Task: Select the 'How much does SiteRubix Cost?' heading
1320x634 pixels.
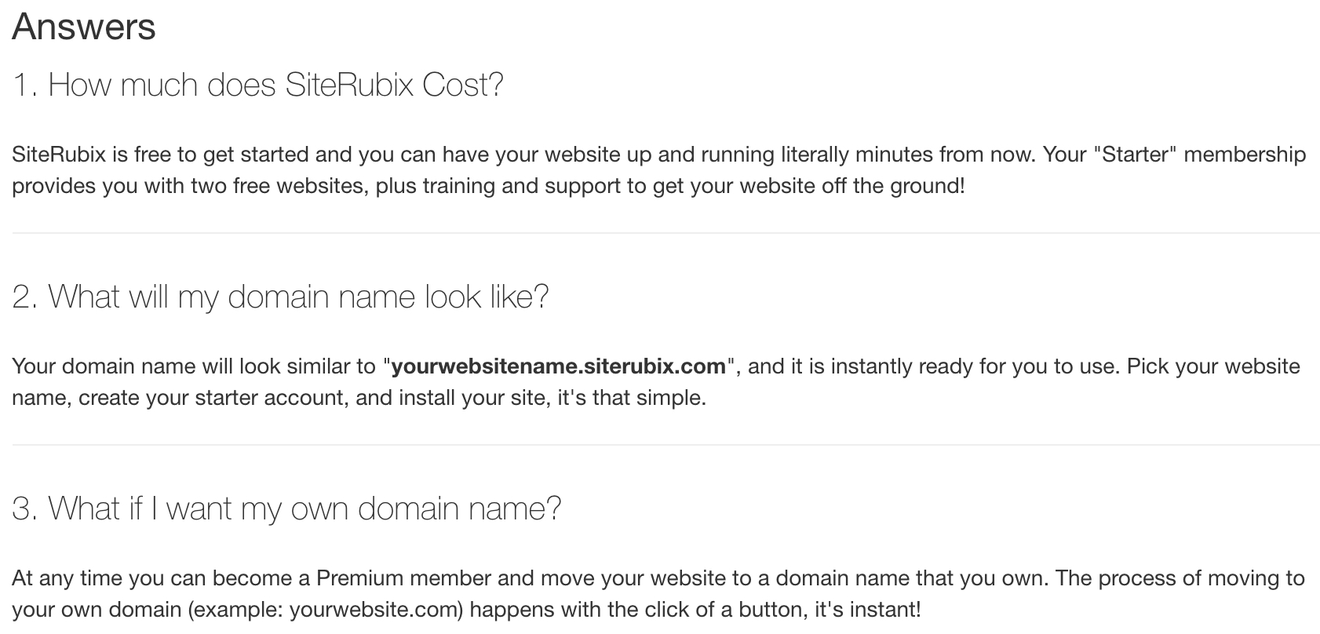Action: click(258, 85)
